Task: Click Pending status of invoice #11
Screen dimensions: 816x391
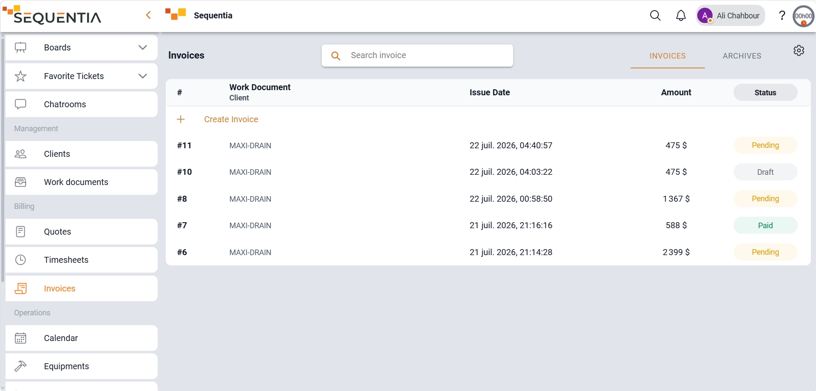Action: [x=765, y=145]
